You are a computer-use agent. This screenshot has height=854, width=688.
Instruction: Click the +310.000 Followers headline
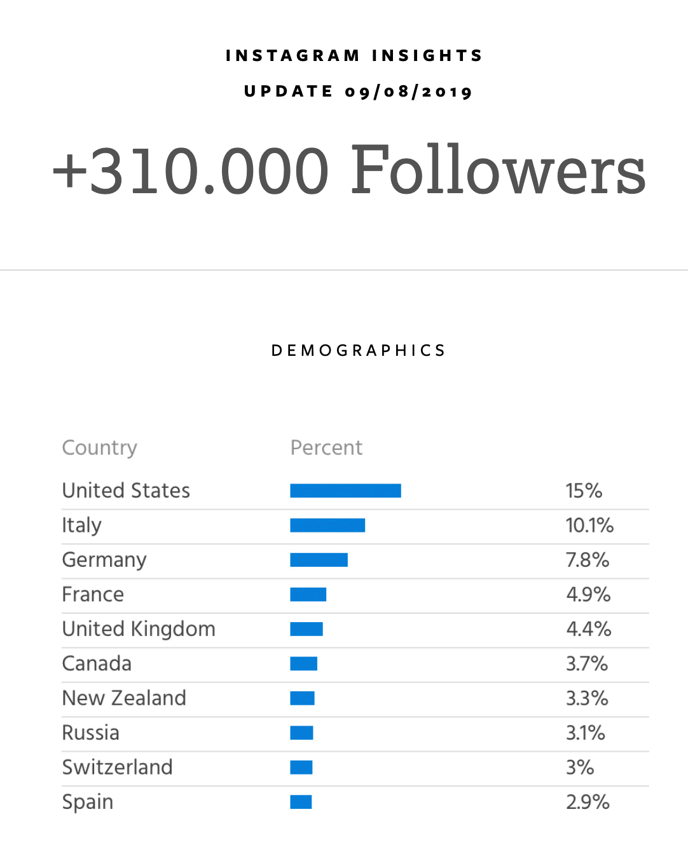click(x=349, y=170)
